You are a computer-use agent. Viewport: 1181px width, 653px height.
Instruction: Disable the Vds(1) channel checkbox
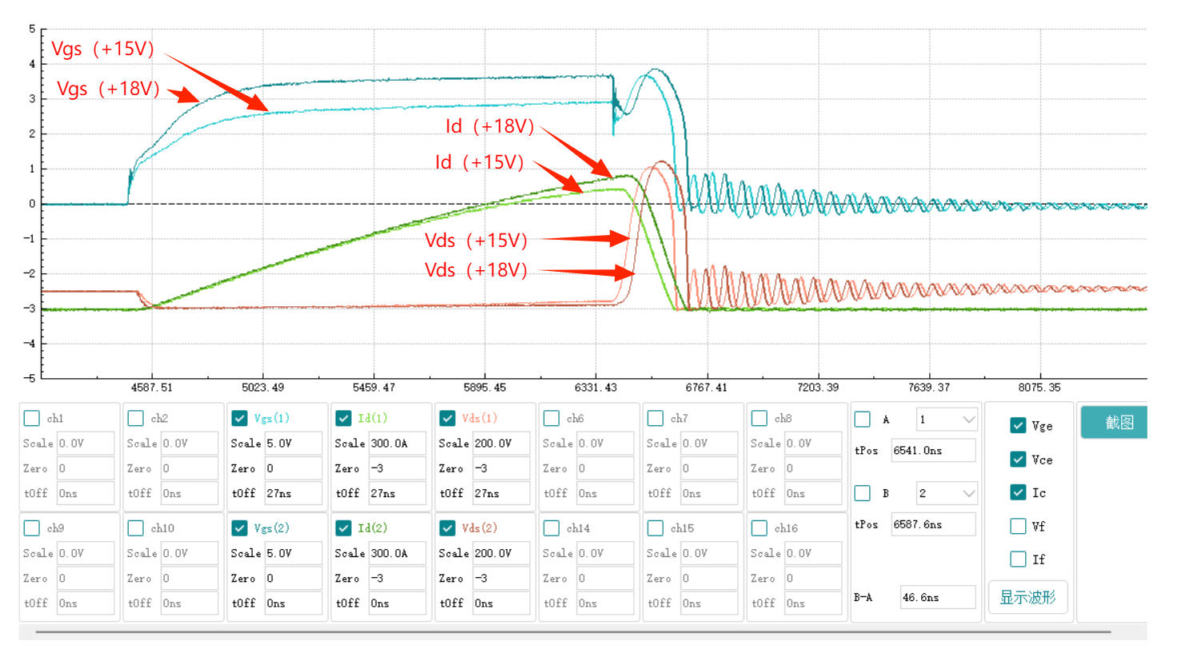click(x=447, y=418)
